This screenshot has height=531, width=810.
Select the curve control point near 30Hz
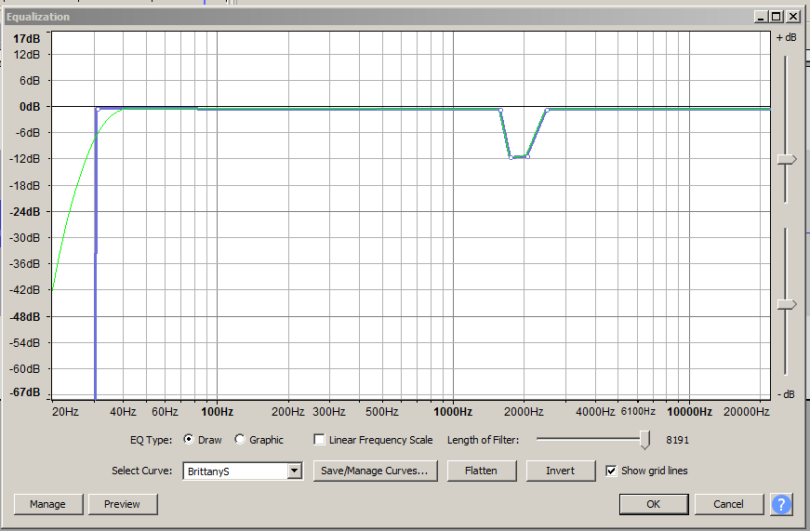point(98,110)
